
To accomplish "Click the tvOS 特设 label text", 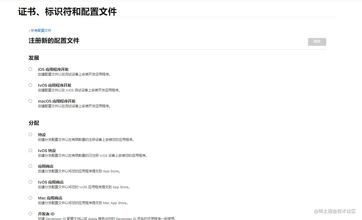I will pyautogui.click(x=48, y=150).
